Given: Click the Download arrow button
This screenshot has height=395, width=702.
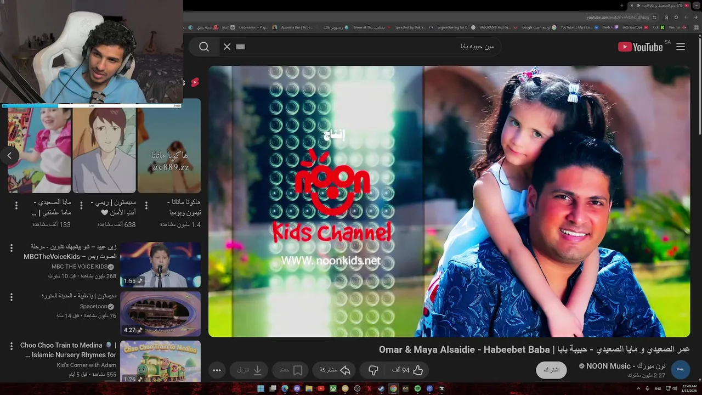Looking at the screenshot, I should (250, 370).
